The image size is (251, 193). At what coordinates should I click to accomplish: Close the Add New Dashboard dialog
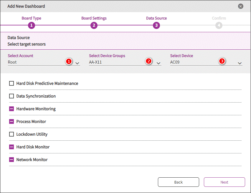pyautogui.click(x=241, y=6)
